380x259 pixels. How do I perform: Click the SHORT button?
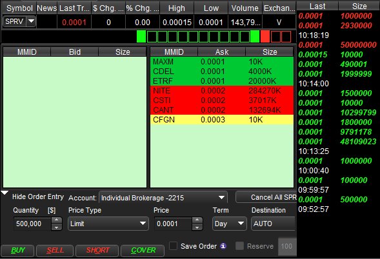click(97, 250)
